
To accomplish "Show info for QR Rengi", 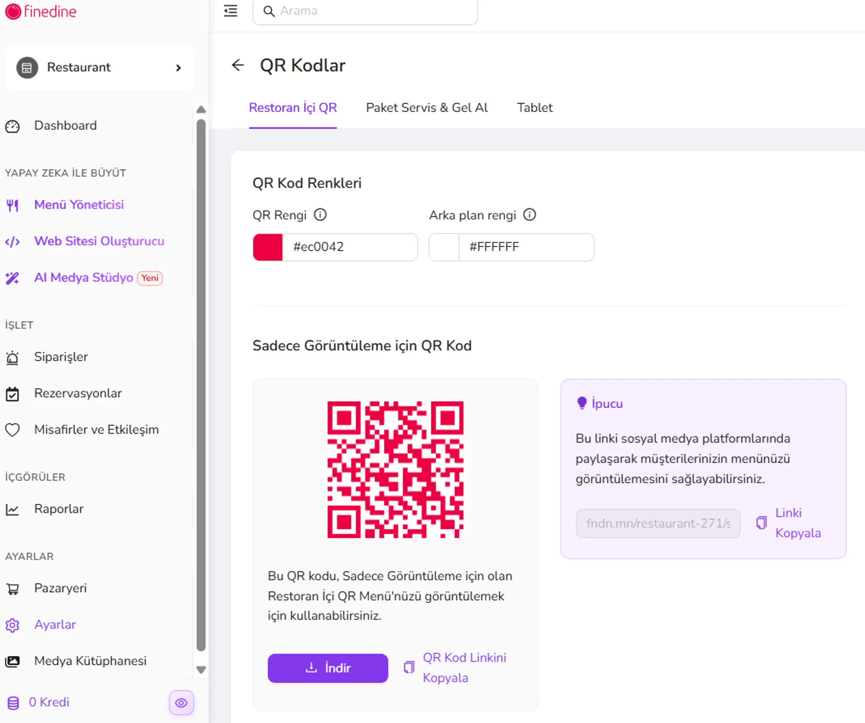I will [x=320, y=215].
